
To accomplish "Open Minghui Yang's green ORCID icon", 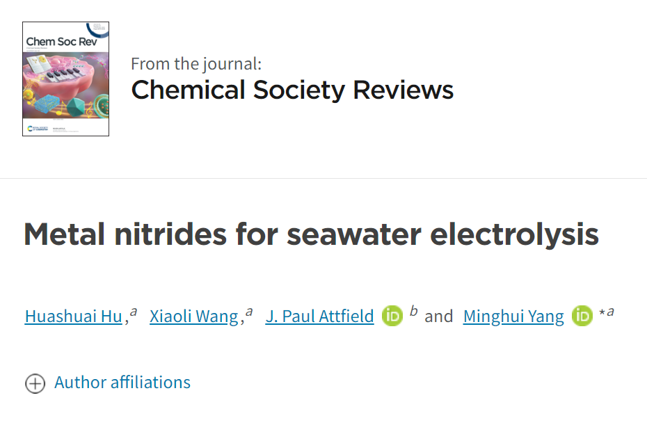I will 582,316.
